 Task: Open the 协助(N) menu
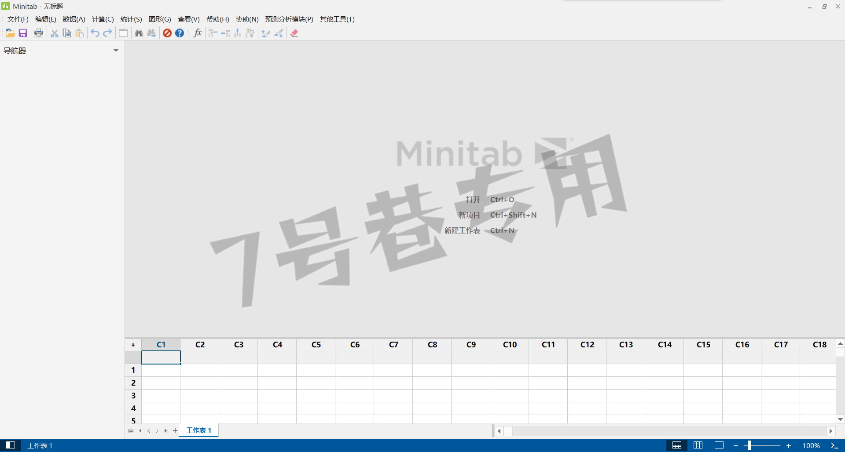point(247,19)
